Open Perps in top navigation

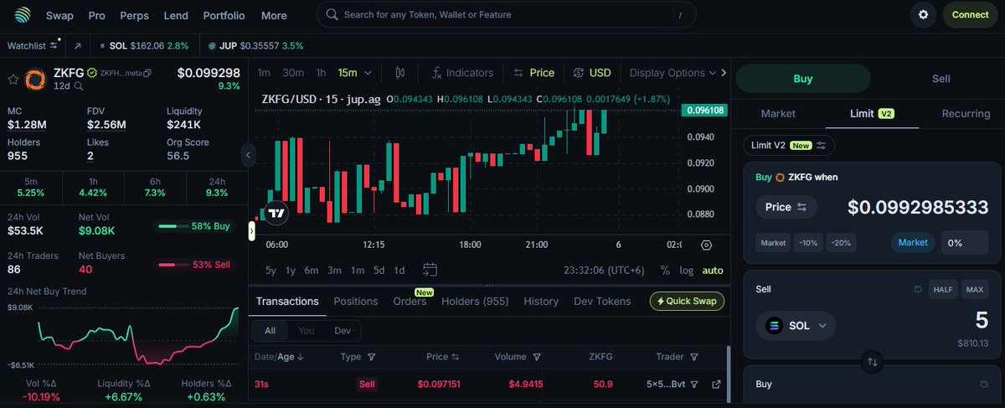(x=134, y=15)
